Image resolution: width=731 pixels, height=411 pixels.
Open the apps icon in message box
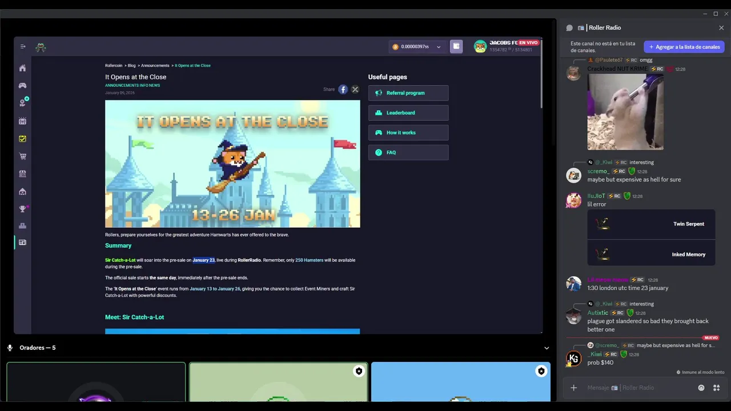click(x=716, y=388)
